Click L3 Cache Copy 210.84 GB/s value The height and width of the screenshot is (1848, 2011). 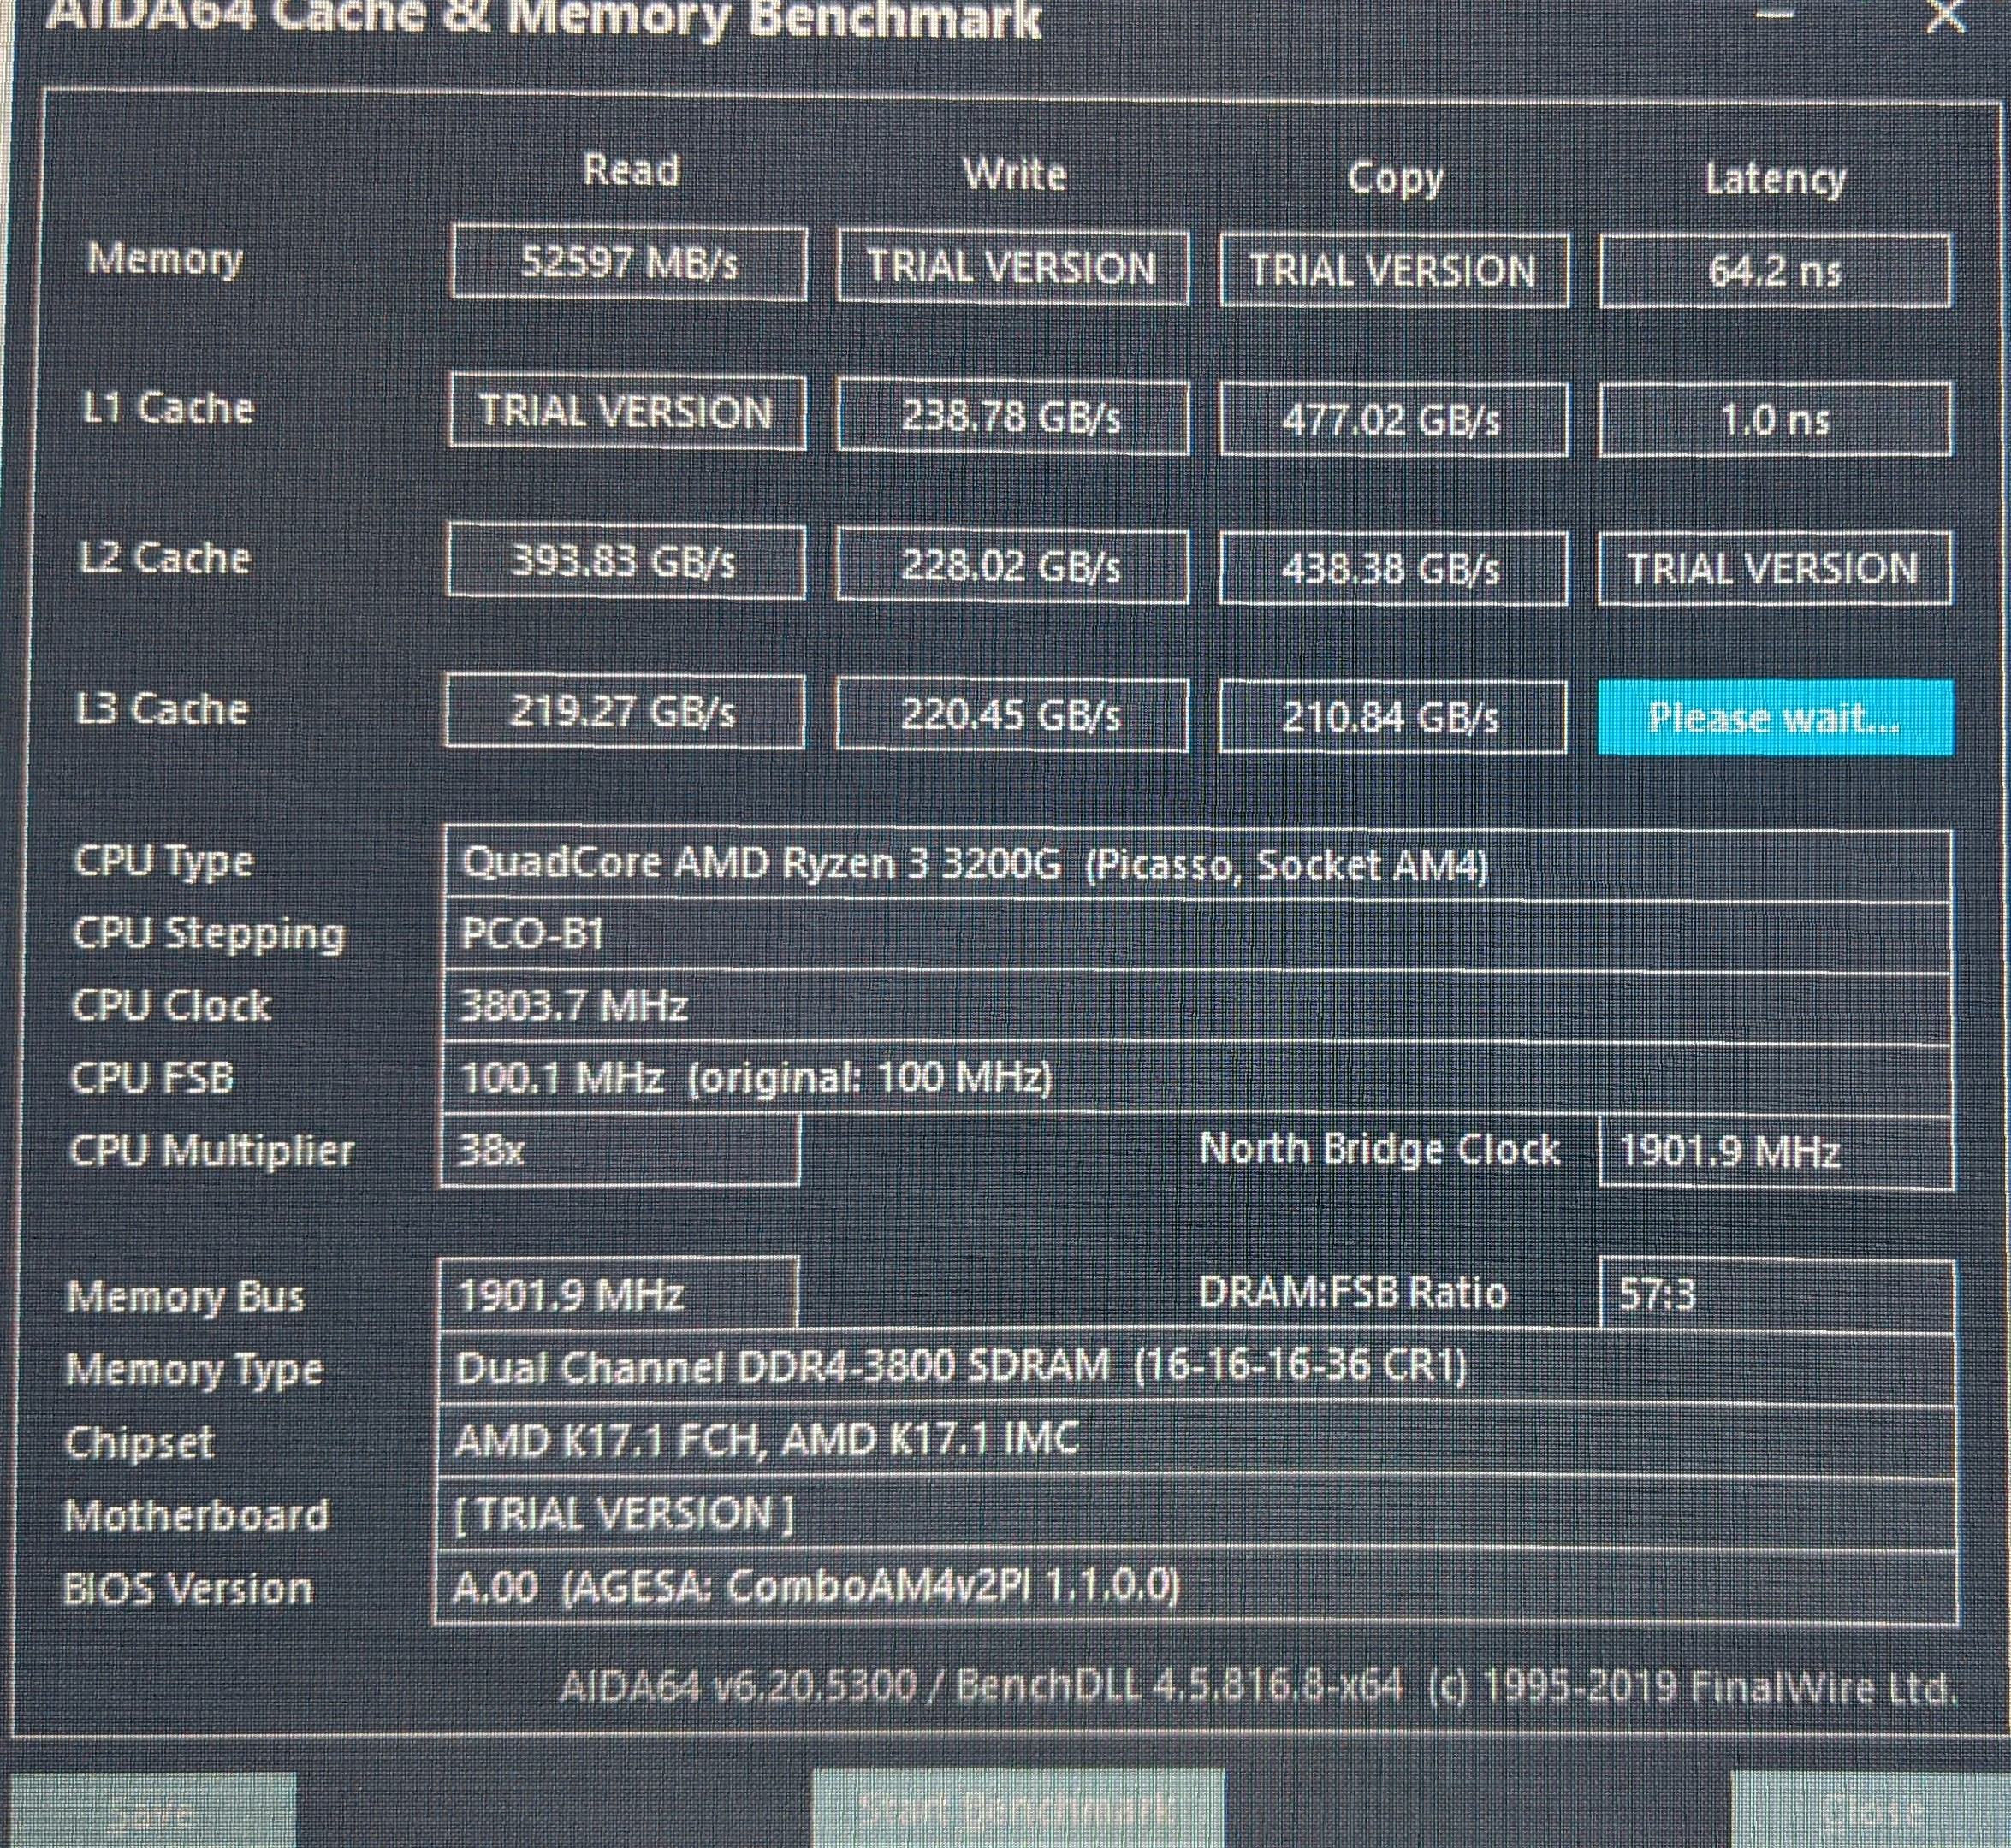(x=1393, y=717)
